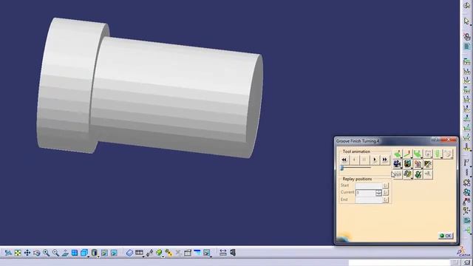Click the gear icon in right toolbar

(466, 183)
